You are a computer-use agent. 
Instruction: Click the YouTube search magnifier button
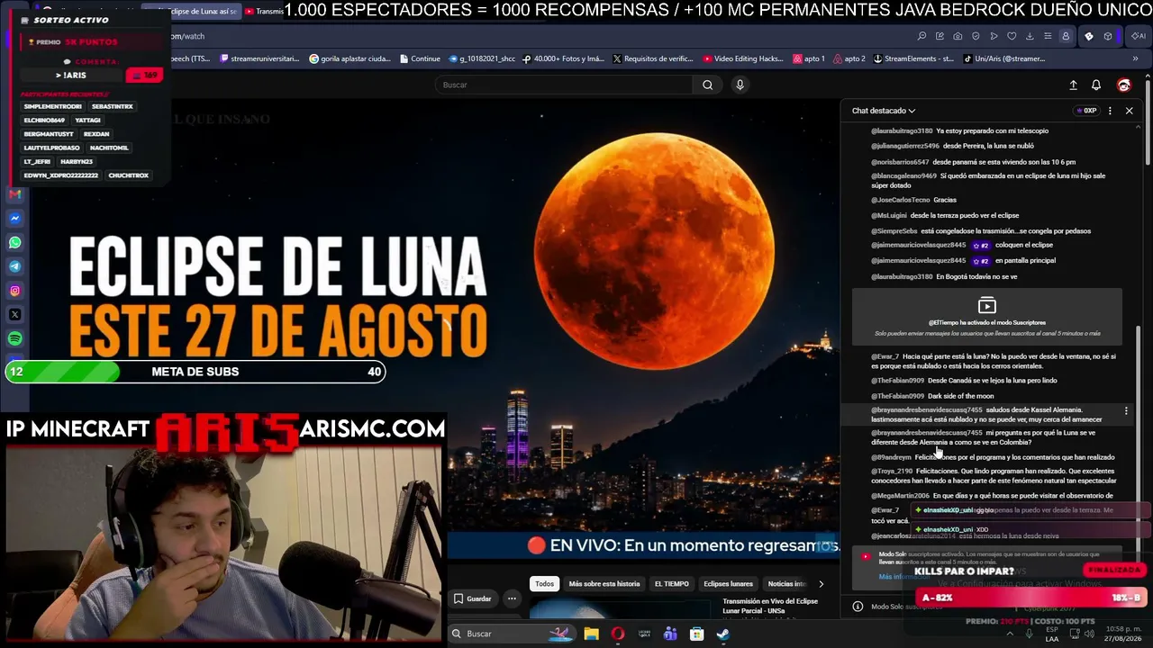[707, 85]
